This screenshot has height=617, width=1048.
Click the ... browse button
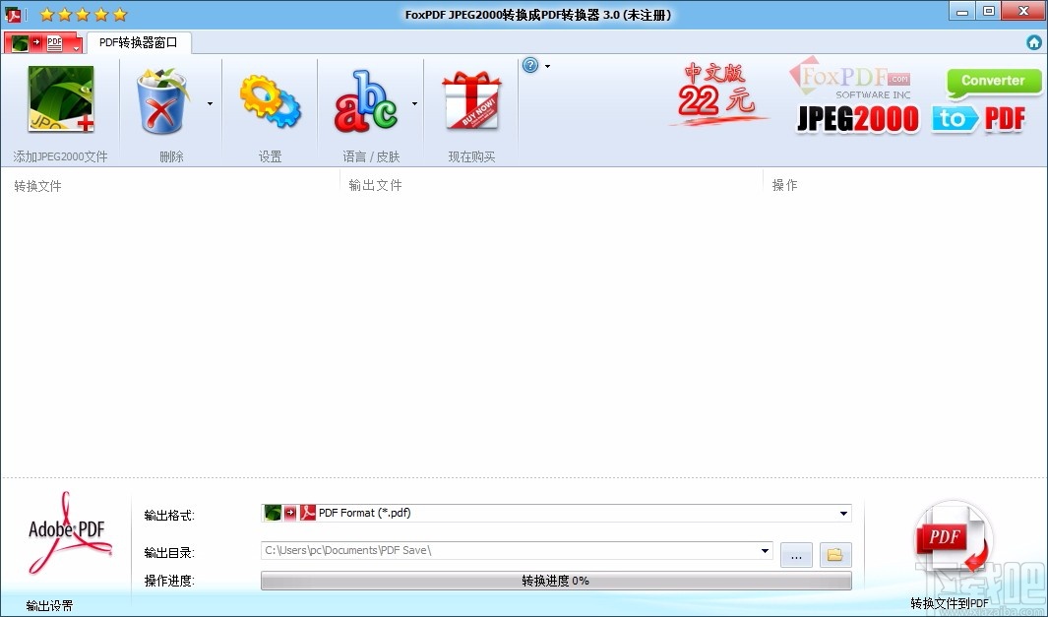(x=795, y=554)
